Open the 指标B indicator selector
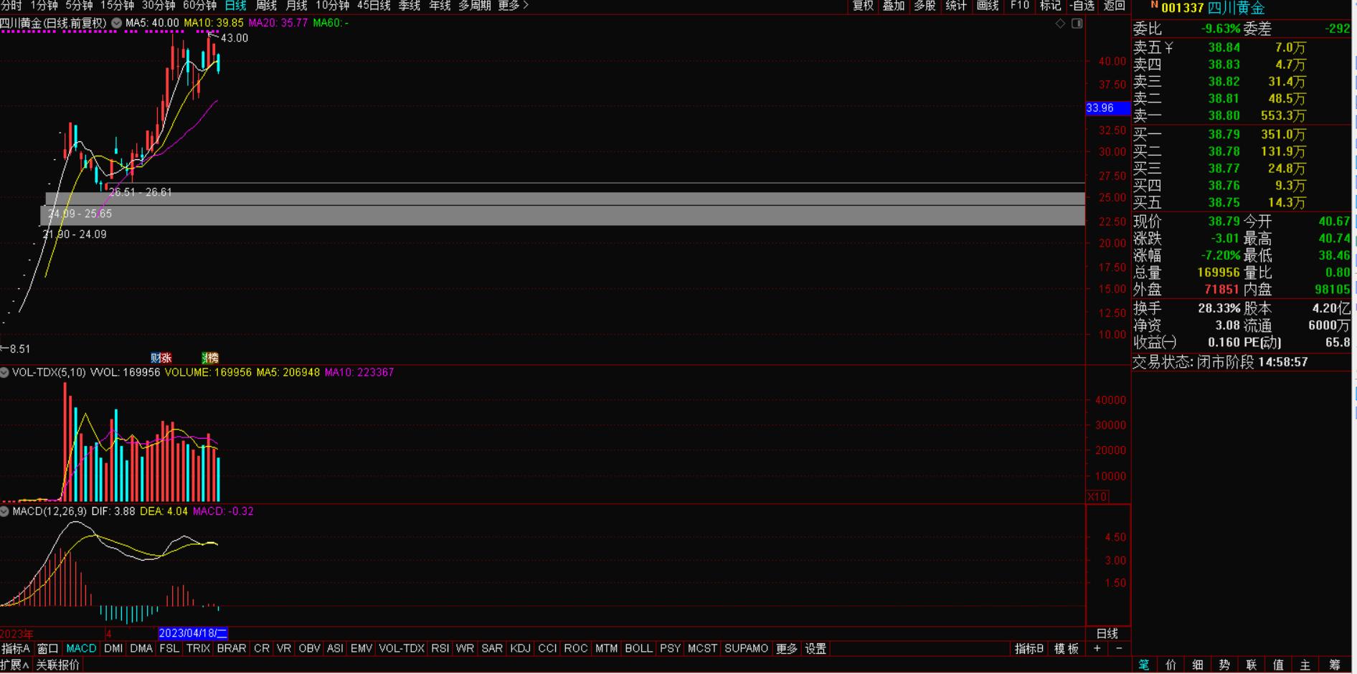Image resolution: width=1357 pixels, height=674 pixels. point(1029,648)
